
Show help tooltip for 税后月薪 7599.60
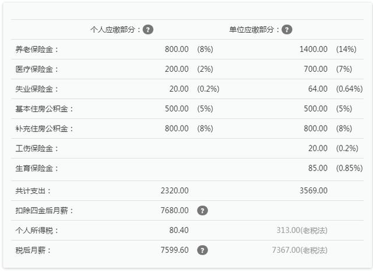pyautogui.click(x=202, y=250)
